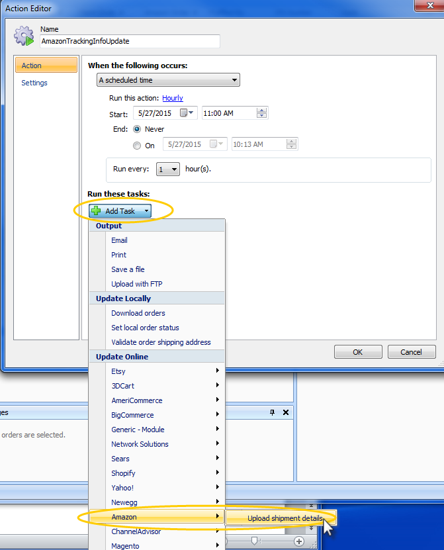Expand the BigCommerce submenu
Viewport: 444px width, 550px height.
coord(157,415)
